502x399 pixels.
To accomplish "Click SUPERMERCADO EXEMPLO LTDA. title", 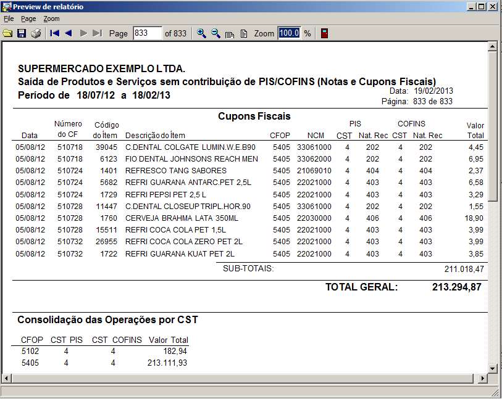I will [101, 68].
